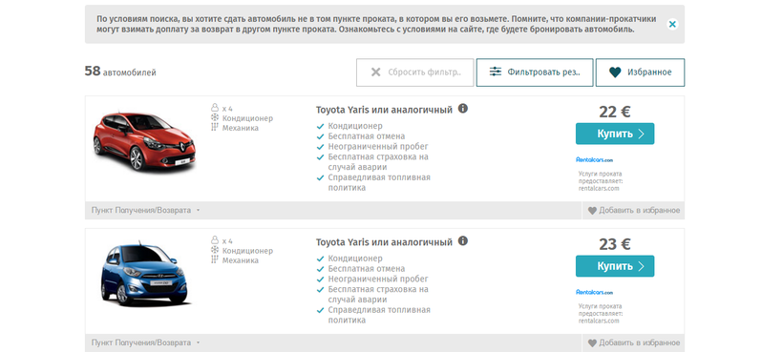Click checkmark beside Бесплатная отмена in 23 € offer

[321, 269]
